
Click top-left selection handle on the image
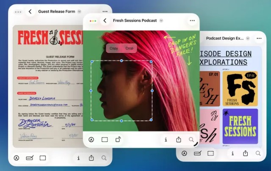tap(92, 61)
